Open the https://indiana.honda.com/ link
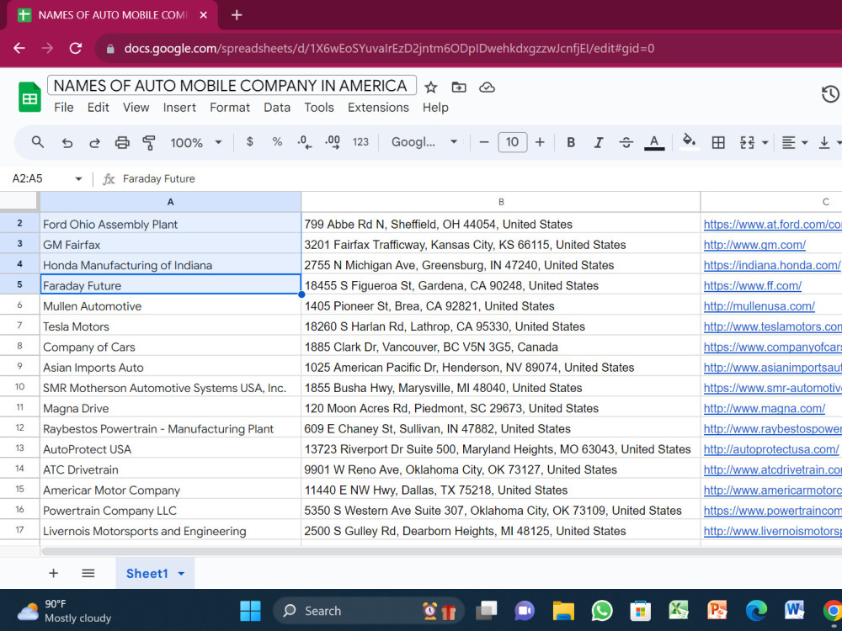842x631 pixels. coord(771,265)
